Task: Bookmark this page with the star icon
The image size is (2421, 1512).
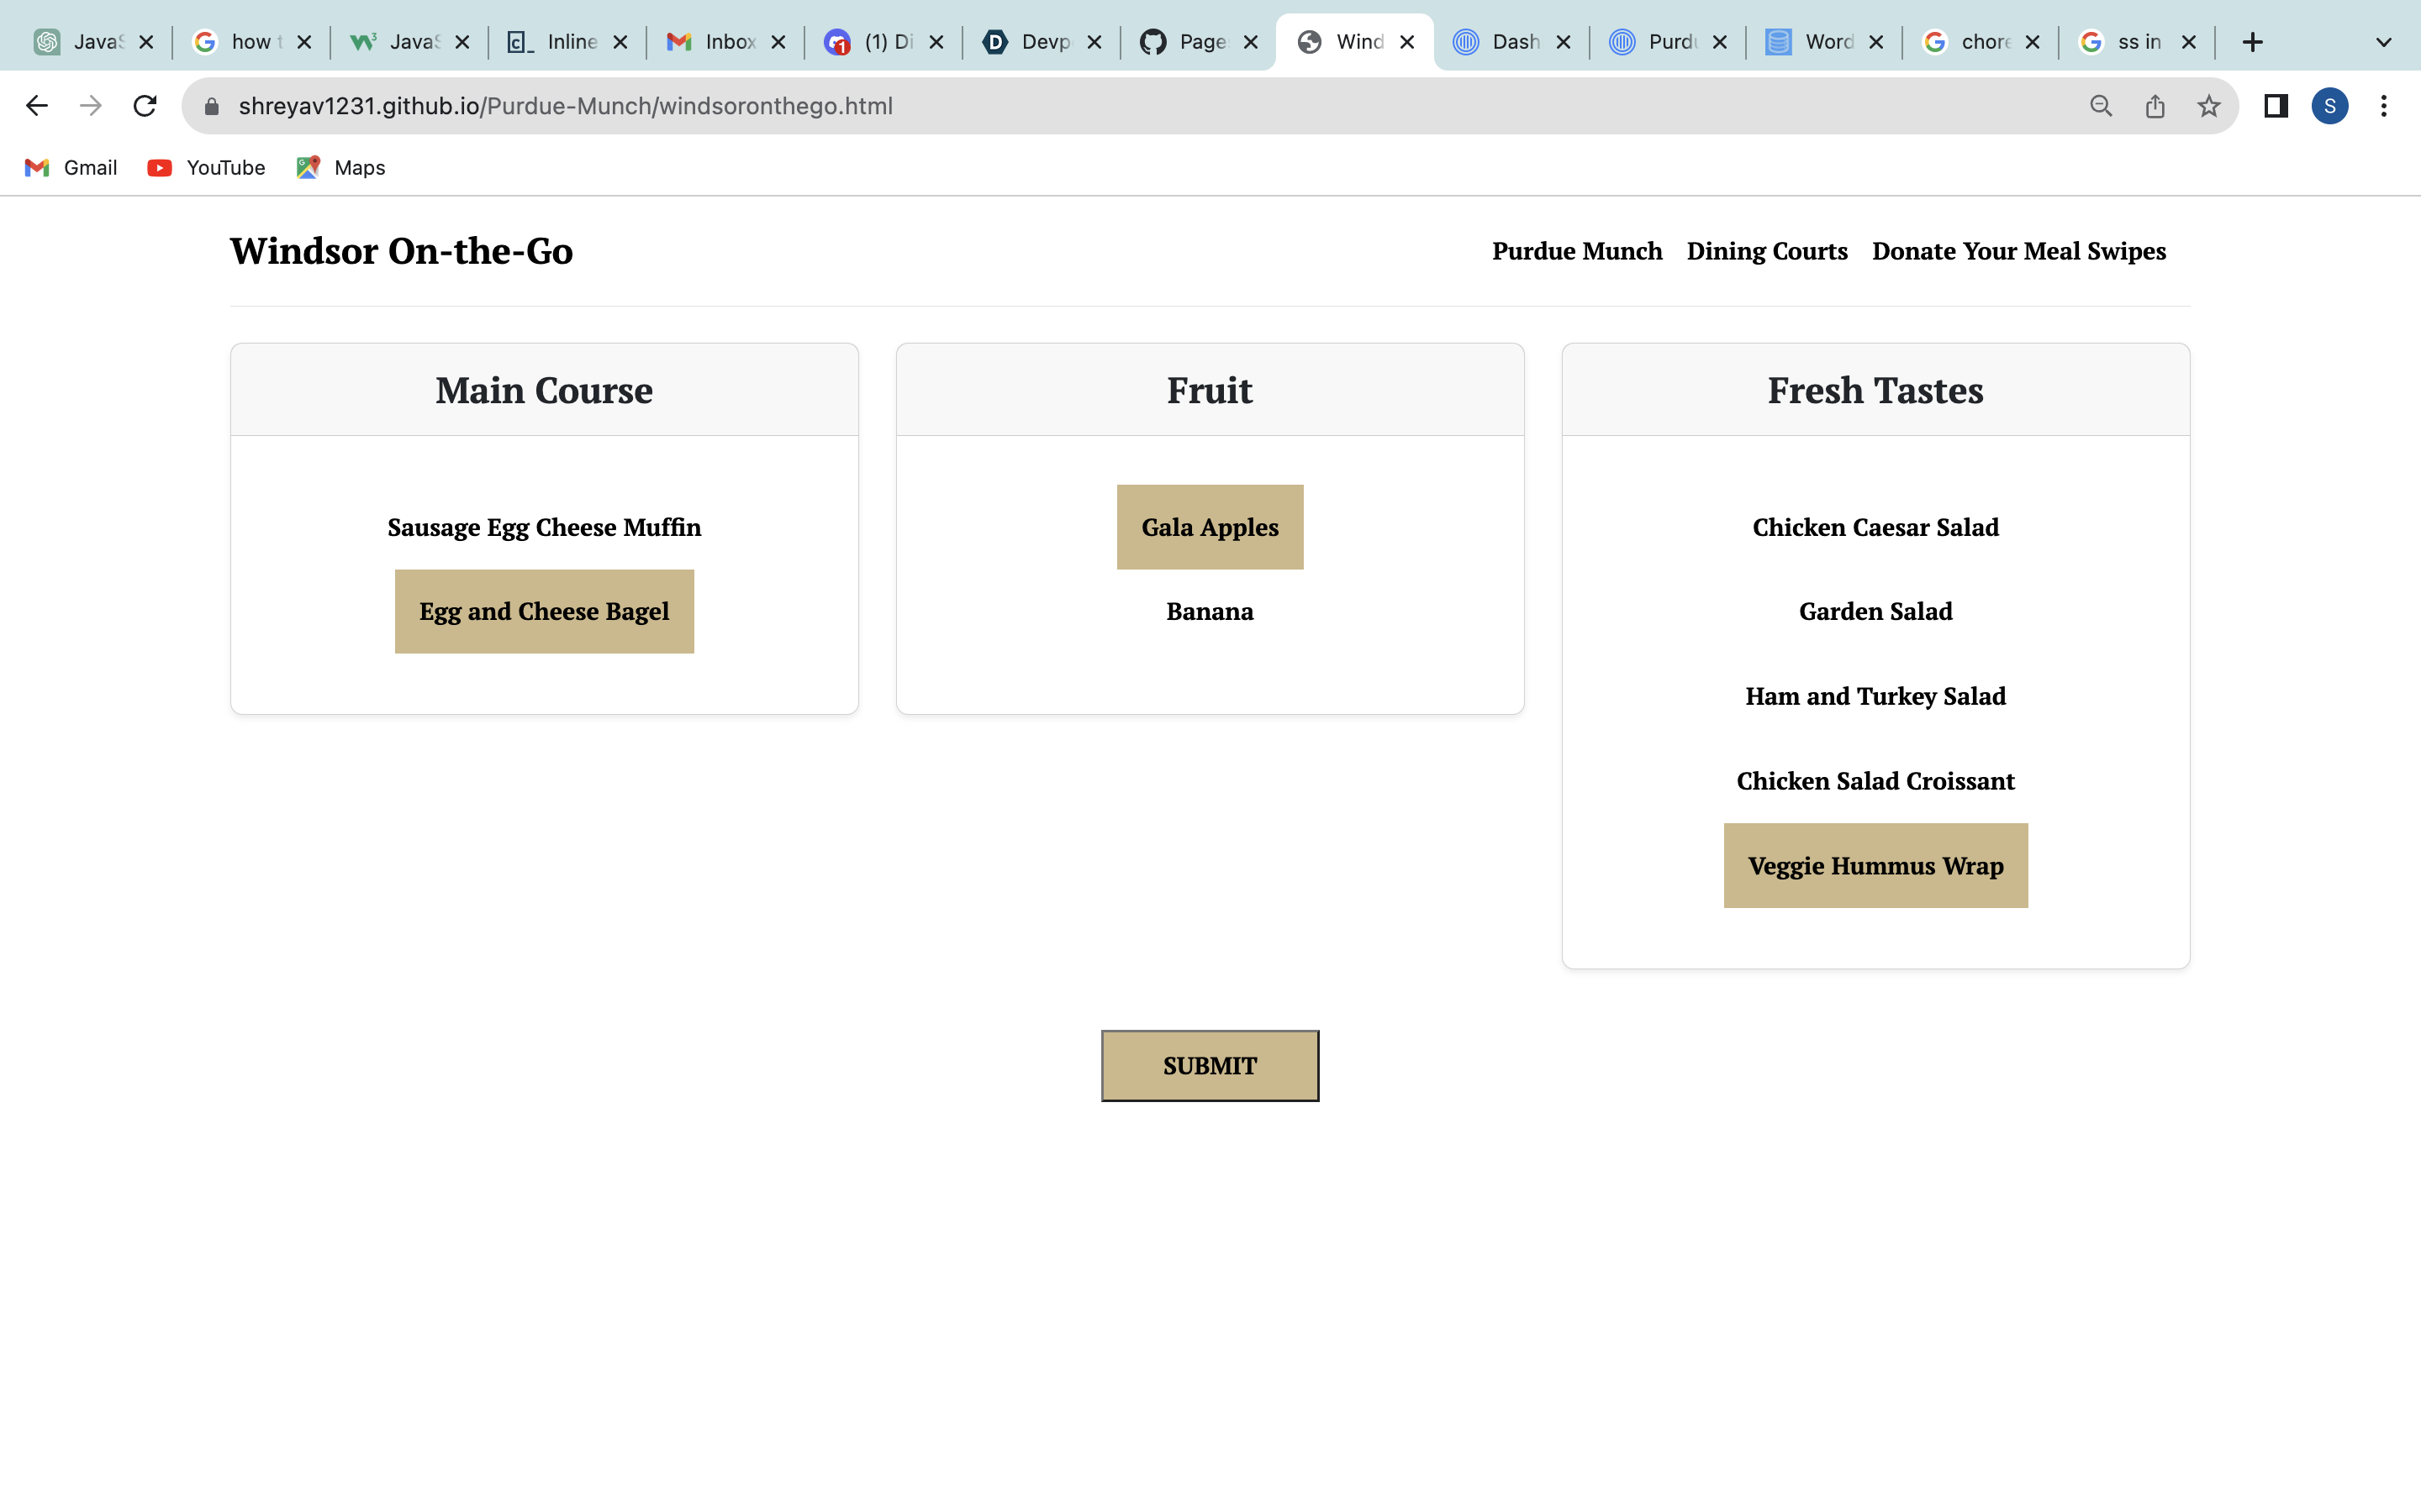Action: (x=2209, y=106)
